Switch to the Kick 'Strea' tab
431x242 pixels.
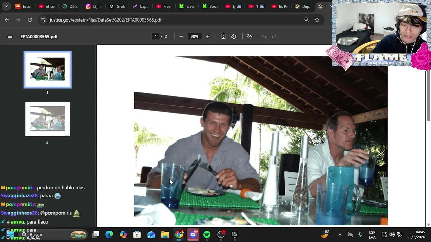(x=210, y=6)
